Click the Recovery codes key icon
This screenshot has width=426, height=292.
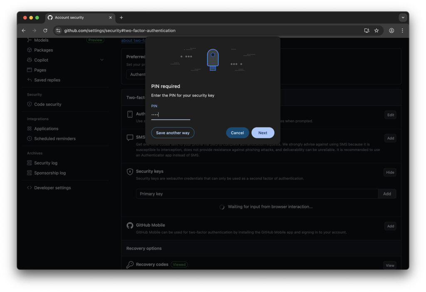click(x=130, y=265)
